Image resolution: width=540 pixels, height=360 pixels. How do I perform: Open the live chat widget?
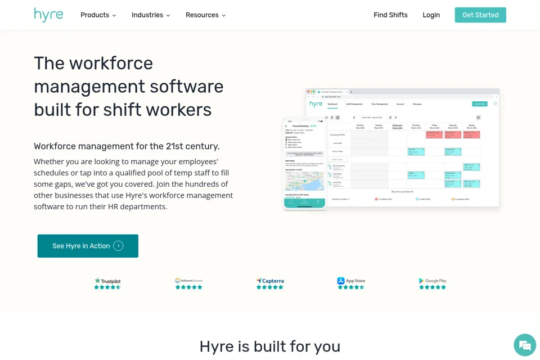pos(525,345)
